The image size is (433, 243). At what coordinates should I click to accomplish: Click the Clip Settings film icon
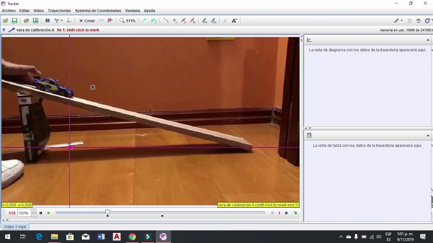(x=47, y=21)
